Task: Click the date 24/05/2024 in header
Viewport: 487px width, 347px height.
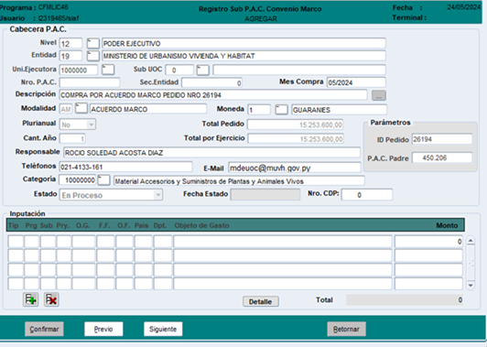Action: (464, 7)
